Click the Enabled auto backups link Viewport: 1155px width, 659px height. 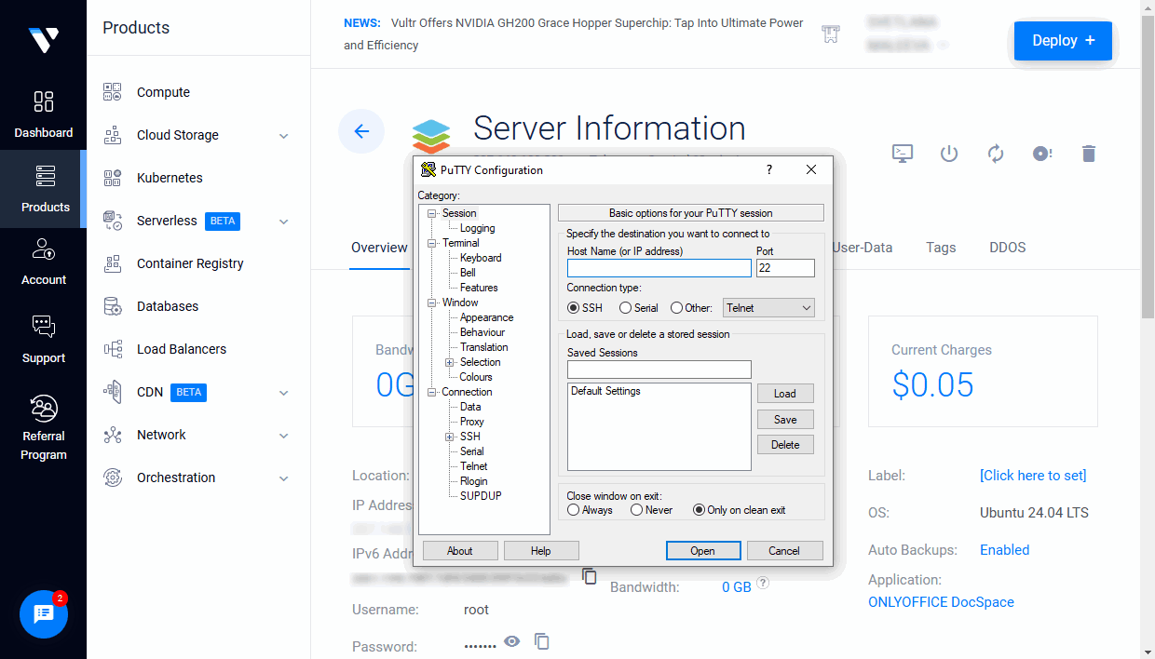[1004, 549]
